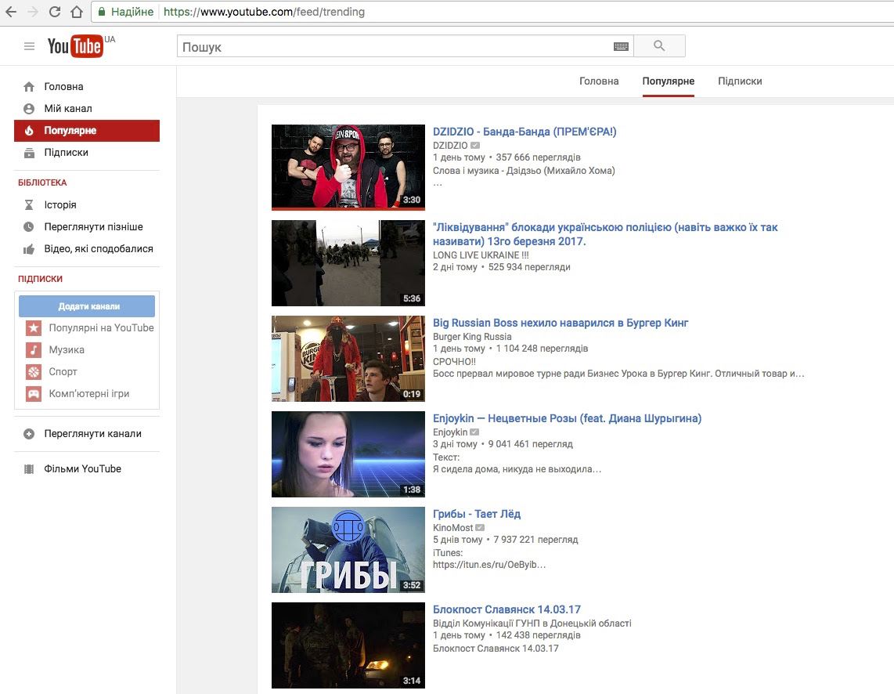Viewport: 894px width, 694px height.
Task: Open Переглянути канали with plus icon
Action: tap(92, 433)
